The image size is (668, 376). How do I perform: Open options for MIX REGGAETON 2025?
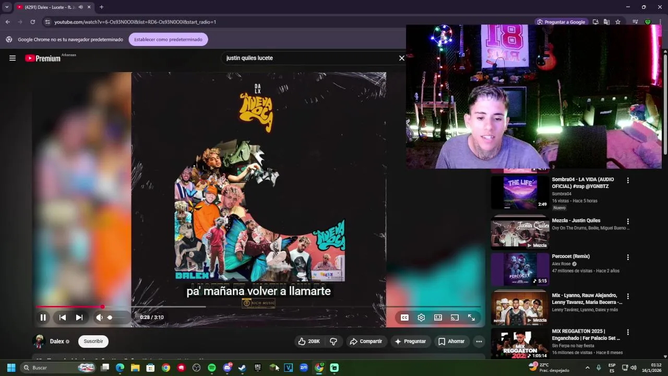click(628, 332)
